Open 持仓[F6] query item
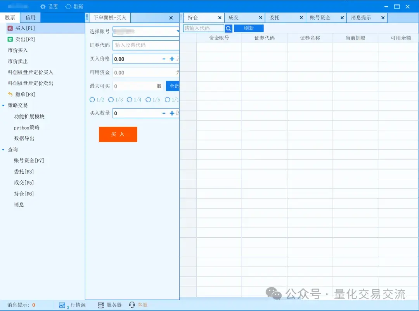This screenshot has width=419, height=311. click(24, 194)
